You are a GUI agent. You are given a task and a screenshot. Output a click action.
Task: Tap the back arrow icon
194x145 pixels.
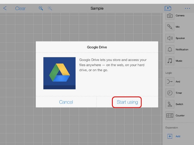coord(5,8)
